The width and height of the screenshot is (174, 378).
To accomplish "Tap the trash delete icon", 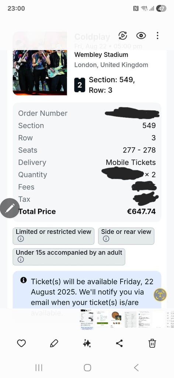I will [152, 343].
